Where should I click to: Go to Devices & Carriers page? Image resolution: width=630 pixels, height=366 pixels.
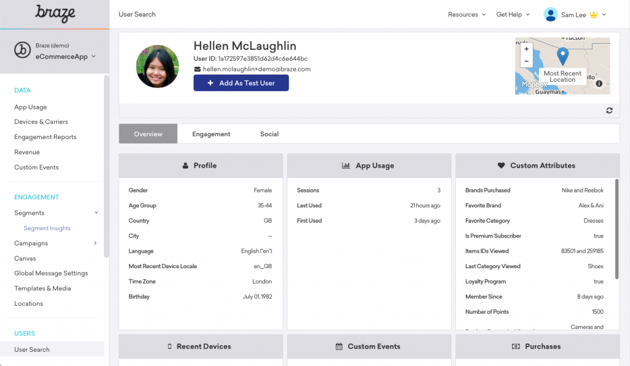coord(41,122)
